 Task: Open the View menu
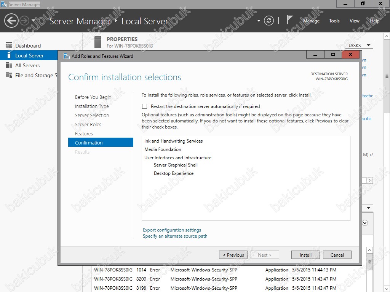click(x=355, y=21)
